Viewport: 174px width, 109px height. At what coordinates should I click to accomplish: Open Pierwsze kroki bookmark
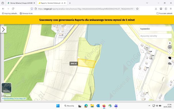point(26,13)
